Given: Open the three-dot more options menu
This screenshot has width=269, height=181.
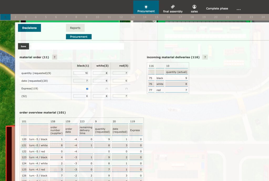Looking at the screenshot, I should pyautogui.click(x=239, y=9).
